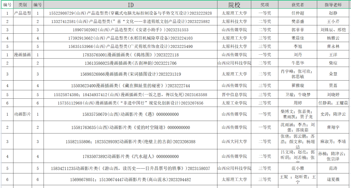Click ID cell with “非遗中国行”视觉化创新设计
Viewport: 351px width, 188px height.
pos(131,103)
